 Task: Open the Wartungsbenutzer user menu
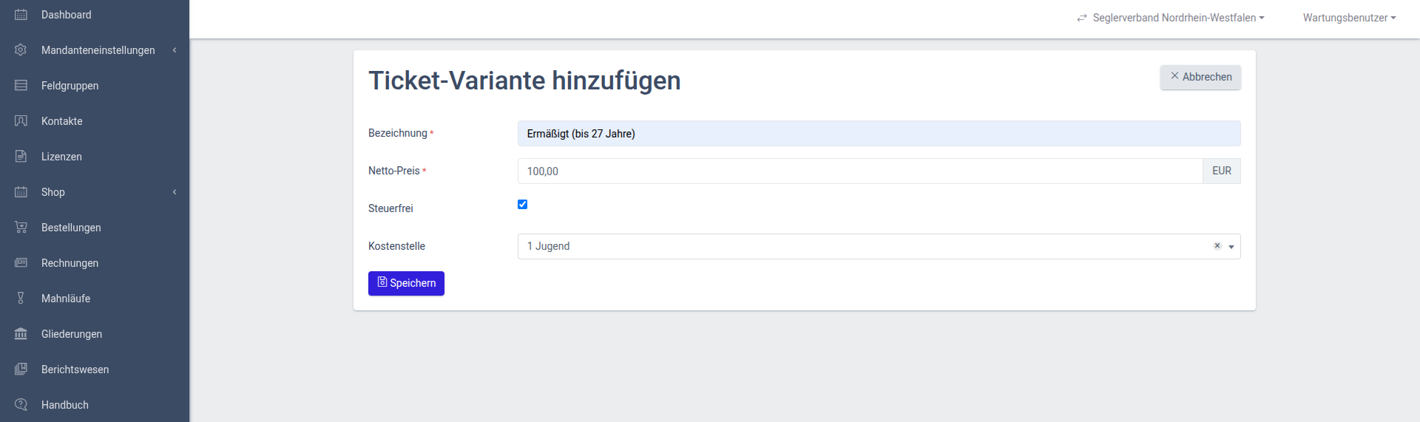1349,18
